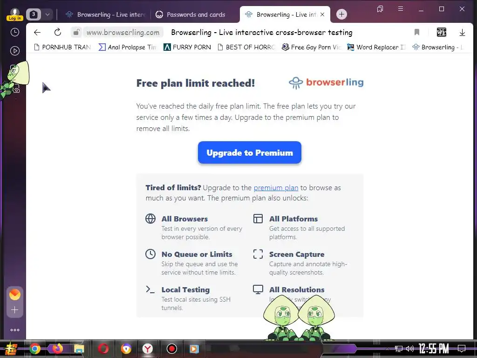This screenshot has height=358, width=477.
Task: Click the browserling logo on page
Action: point(326,83)
